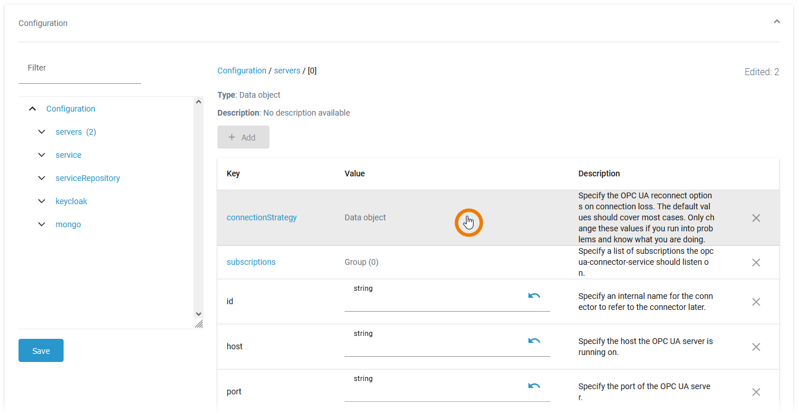This screenshot has height=414, width=799.
Task: Remove the host entry
Action: click(x=756, y=346)
